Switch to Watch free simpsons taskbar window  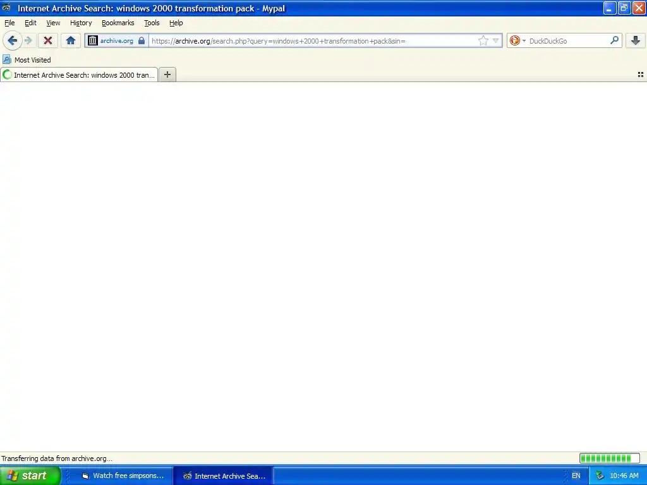pos(123,476)
